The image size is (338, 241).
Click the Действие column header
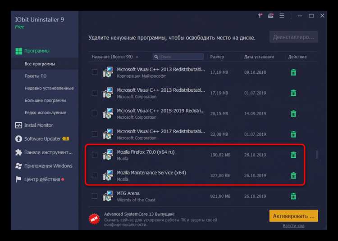(297, 57)
